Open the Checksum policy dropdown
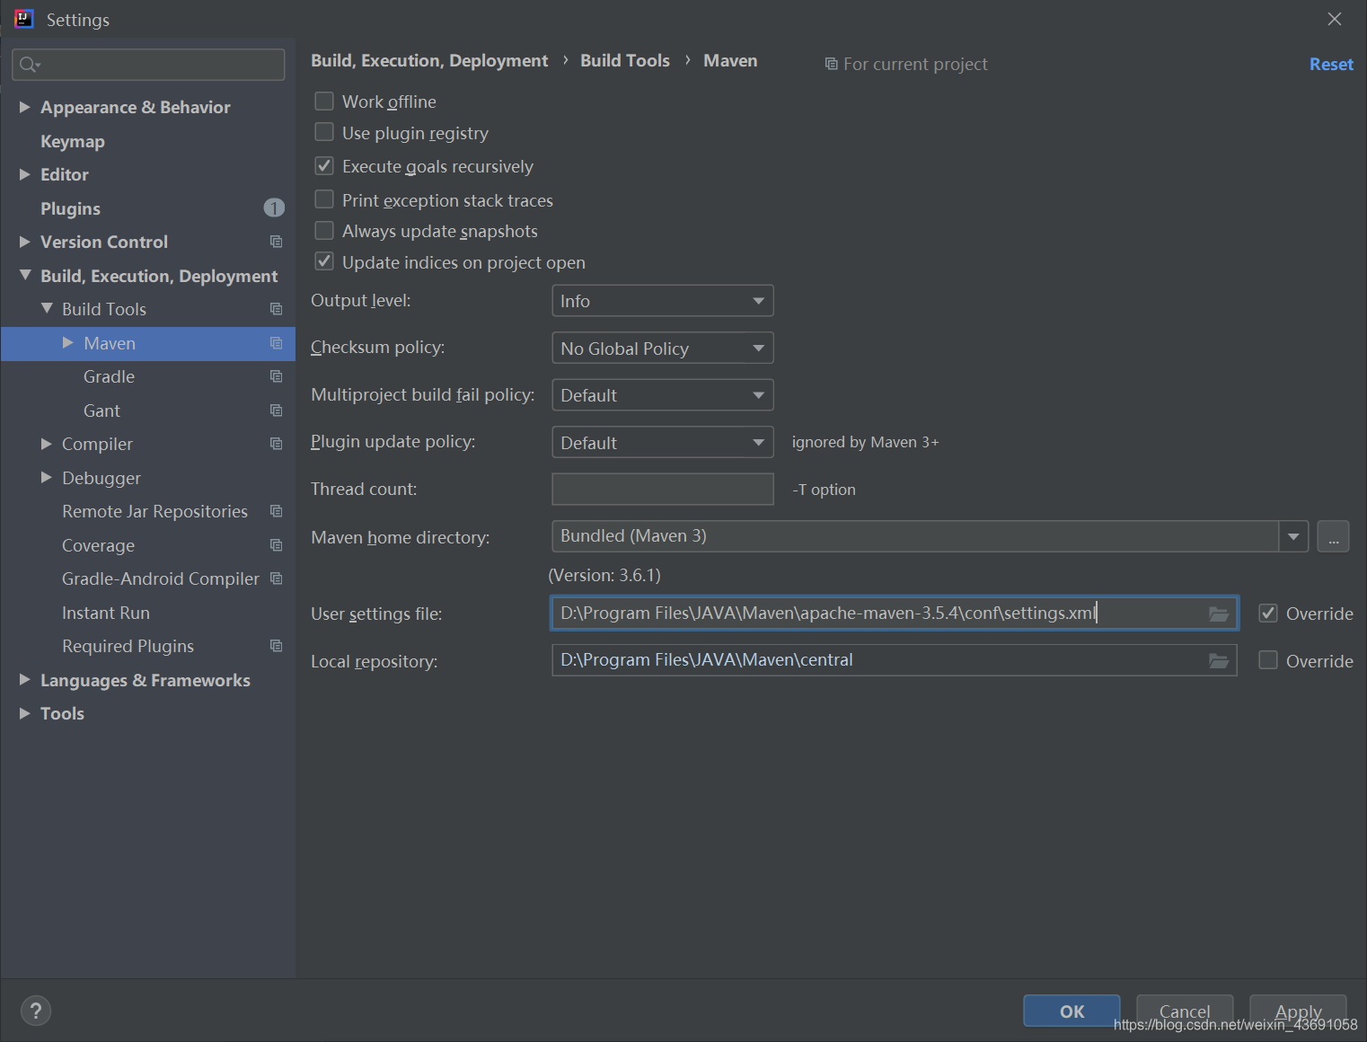1367x1042 pixels. click(x=663, y=349)
